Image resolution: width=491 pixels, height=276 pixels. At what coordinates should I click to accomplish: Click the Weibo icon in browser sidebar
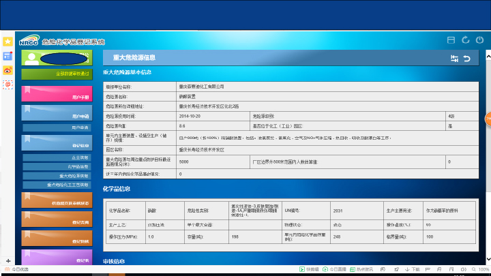tap(8, 70)
